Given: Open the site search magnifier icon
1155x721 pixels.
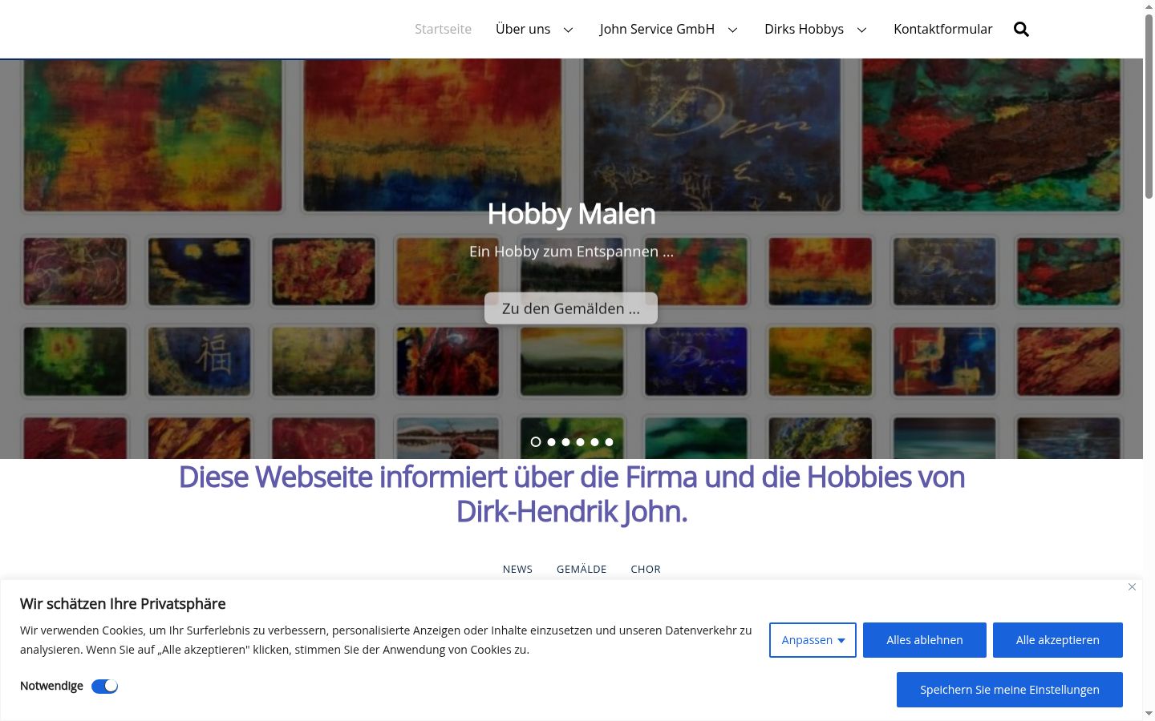Looking at the screenshot, I should click(1021, 30).
